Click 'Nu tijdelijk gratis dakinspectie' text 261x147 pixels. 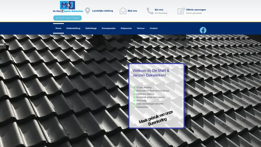(x=150, y=97)
